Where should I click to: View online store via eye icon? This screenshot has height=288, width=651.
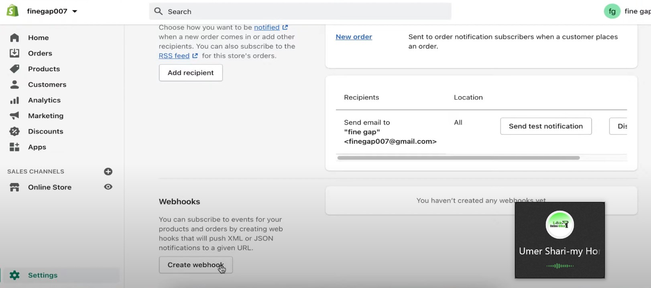tap(108, 187)
